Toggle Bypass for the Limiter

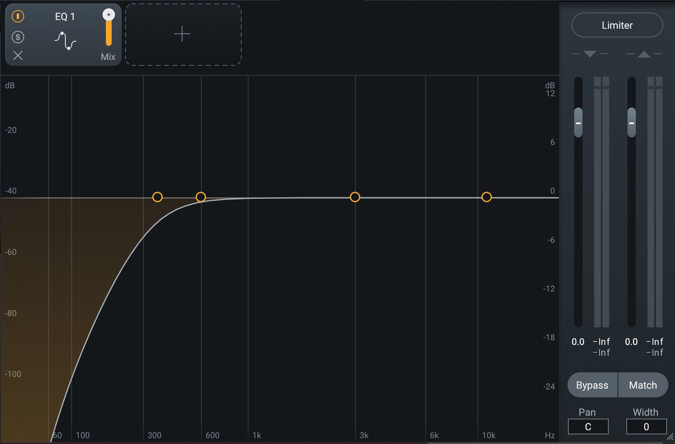tap(592, 385)
